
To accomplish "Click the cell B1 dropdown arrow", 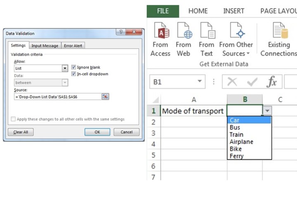I will [x=267, y=111].
